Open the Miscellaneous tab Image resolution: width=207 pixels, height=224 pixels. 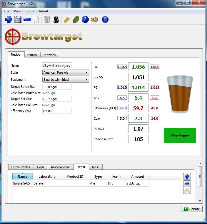pyautogui.click(x=61, y=167)
